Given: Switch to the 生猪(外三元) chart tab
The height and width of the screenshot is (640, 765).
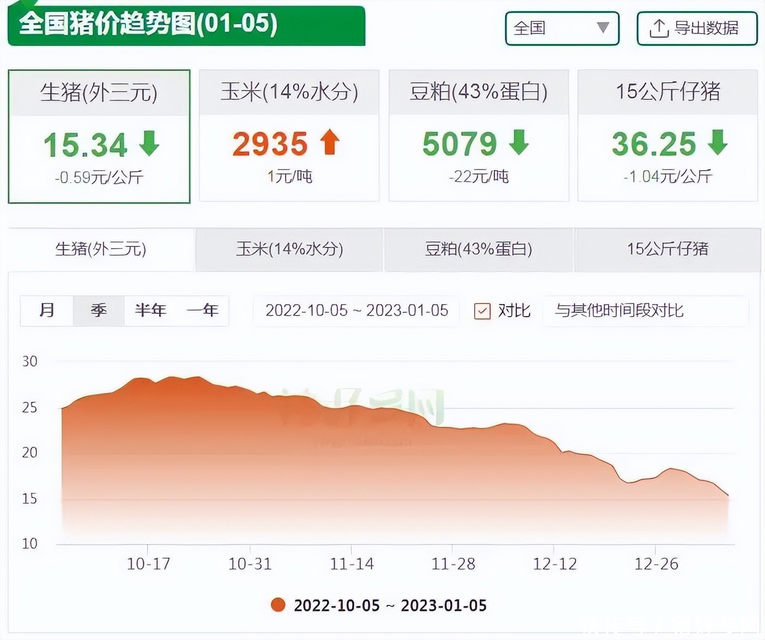Looking at the screenshot, I should pos(101,249).
